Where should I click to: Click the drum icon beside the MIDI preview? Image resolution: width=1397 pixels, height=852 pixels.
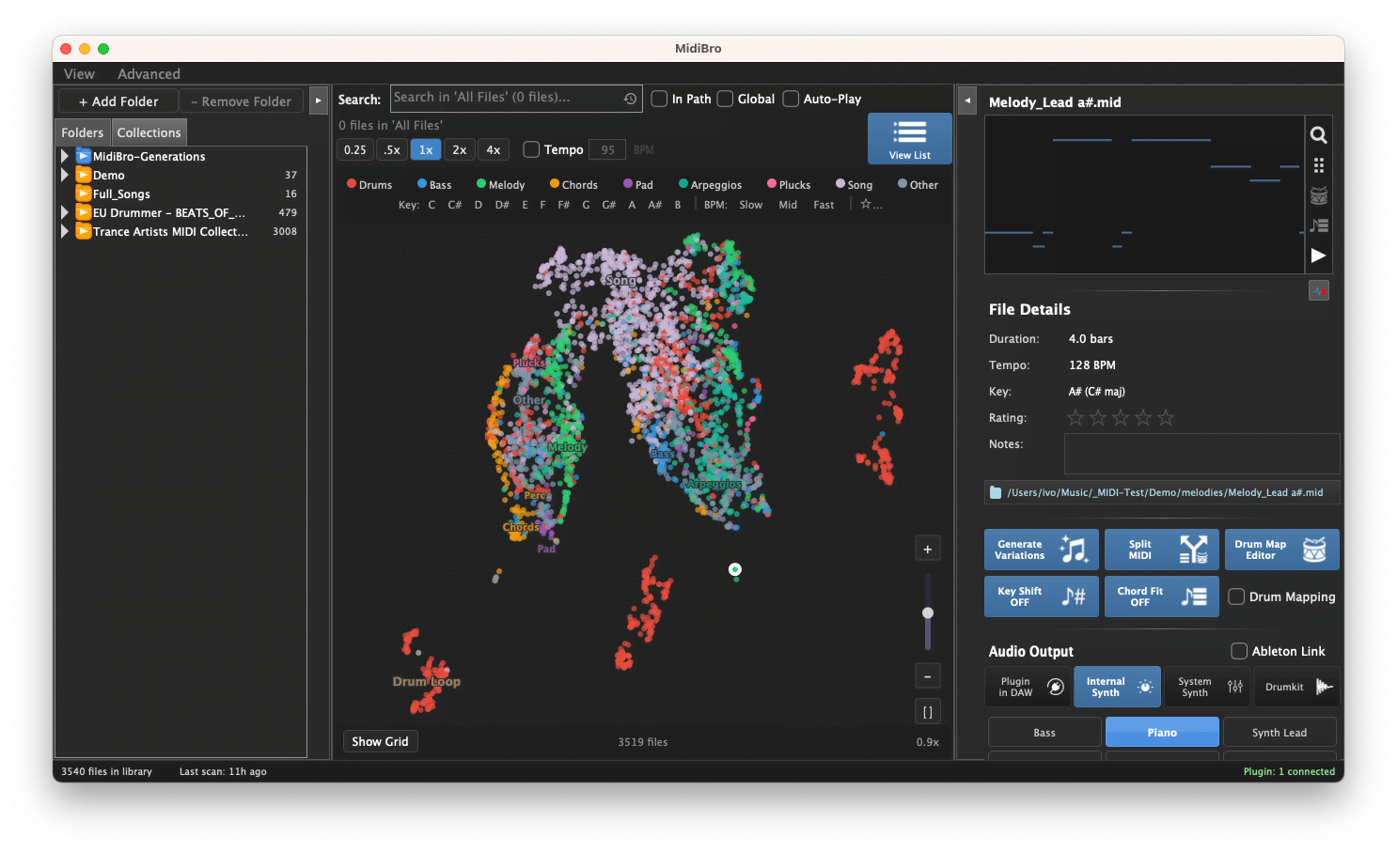pos(1318,195)
